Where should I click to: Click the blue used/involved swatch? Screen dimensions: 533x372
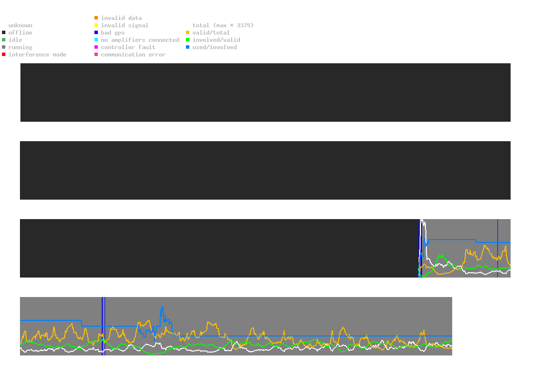[x=187, y=47]
